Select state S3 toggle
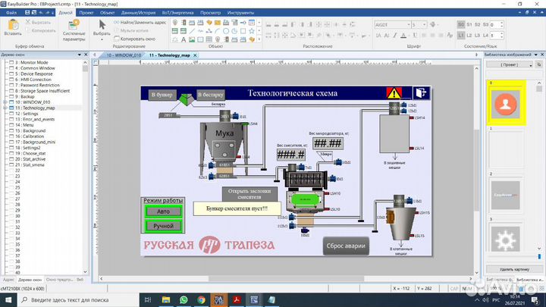Image resolution: width=546 pixels, height=307 pixels. coord(485,25)
